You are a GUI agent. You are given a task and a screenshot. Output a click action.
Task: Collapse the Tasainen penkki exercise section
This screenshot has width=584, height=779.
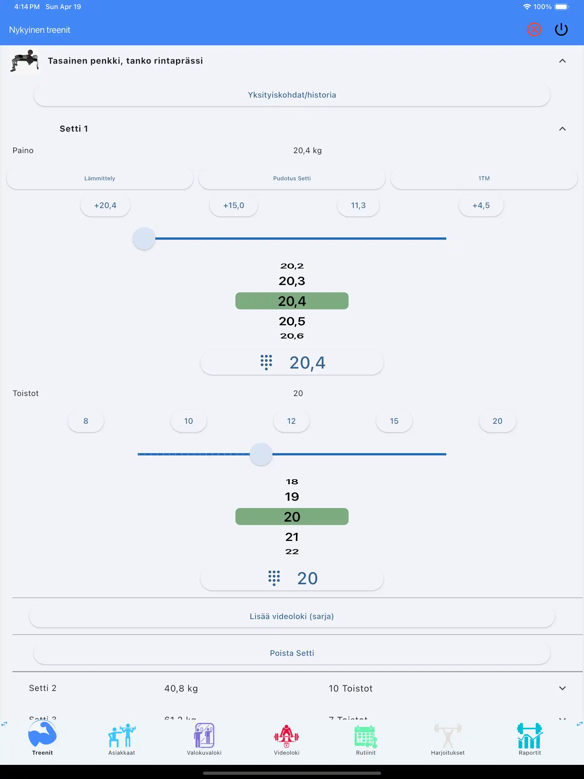(562, 61)
